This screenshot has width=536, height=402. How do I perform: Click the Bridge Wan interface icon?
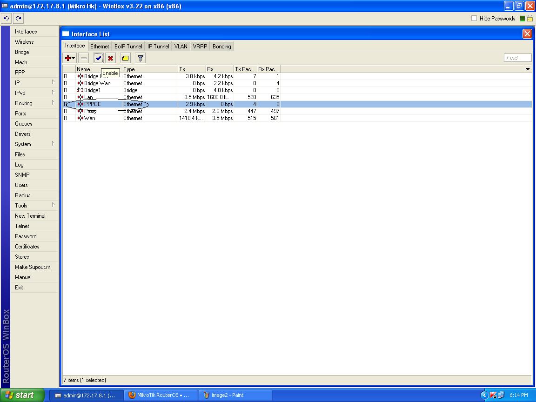click(80, 83)
